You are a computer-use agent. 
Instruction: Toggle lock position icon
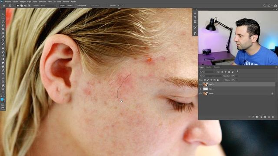(212, 80)
